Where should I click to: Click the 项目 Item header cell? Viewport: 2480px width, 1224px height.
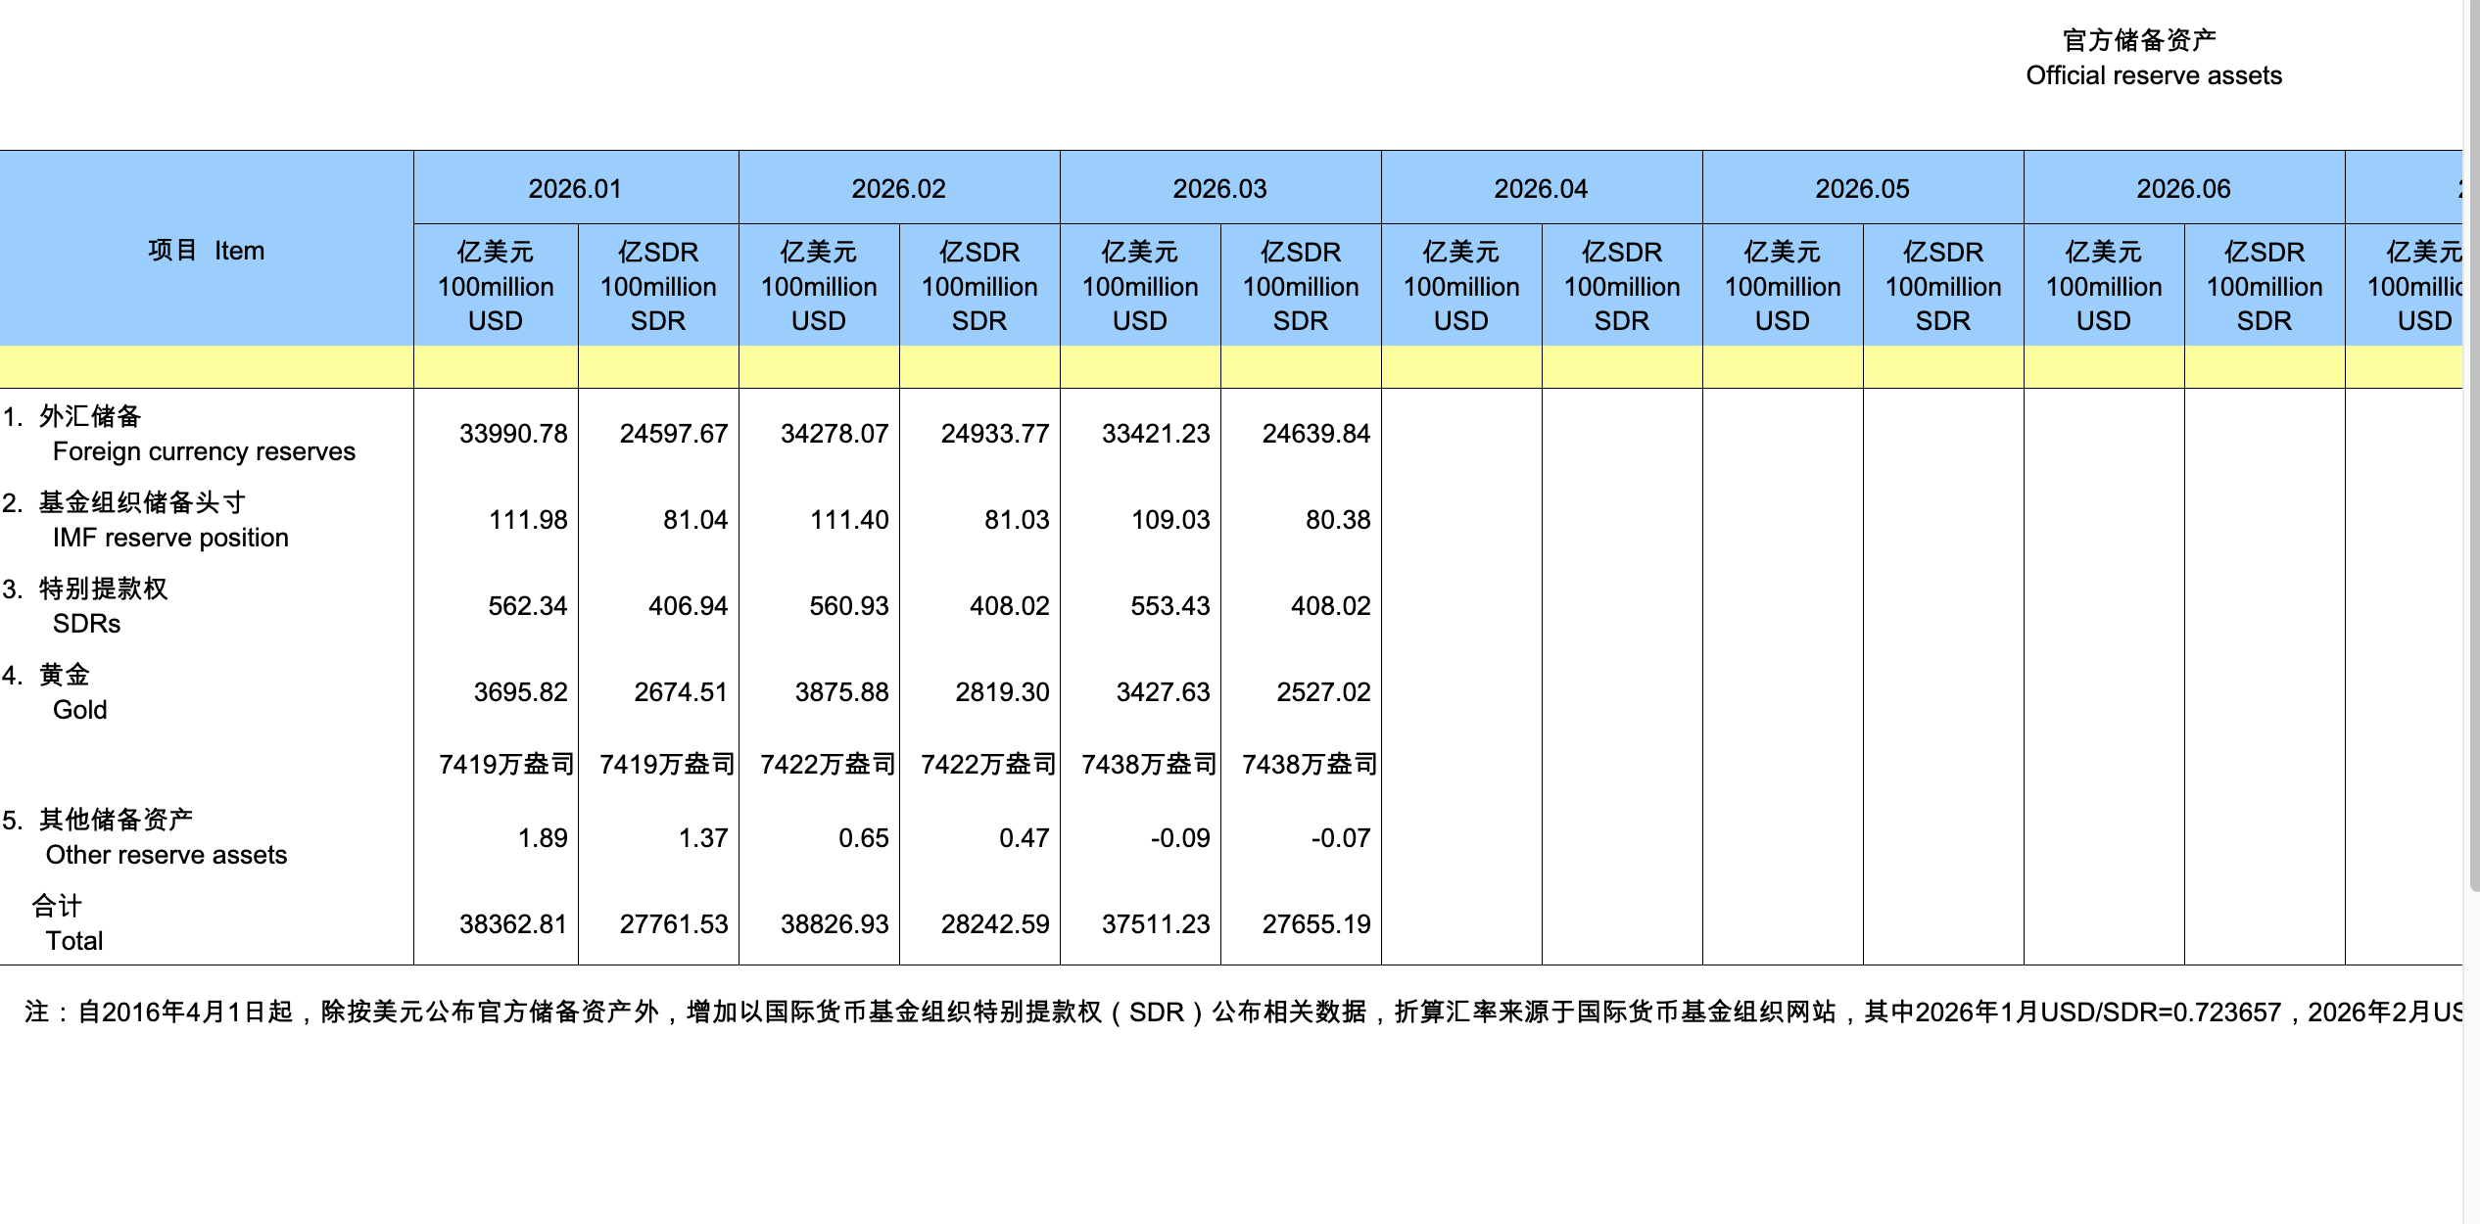206,251
